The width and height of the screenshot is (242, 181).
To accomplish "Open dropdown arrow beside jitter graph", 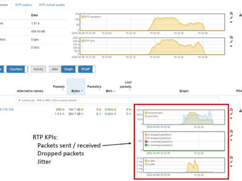I will pos(231,166).
